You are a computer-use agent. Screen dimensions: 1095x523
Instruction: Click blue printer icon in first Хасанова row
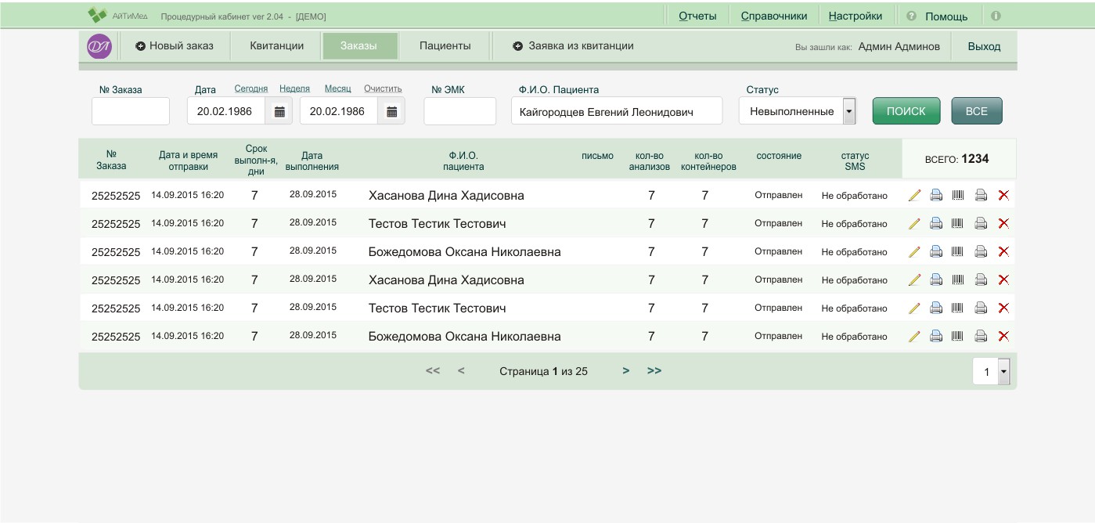pyautogui.click(x=936, y=196)
